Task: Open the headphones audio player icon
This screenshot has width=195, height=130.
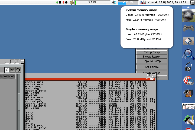Action: pyautogui.click(x=188, y=67)
